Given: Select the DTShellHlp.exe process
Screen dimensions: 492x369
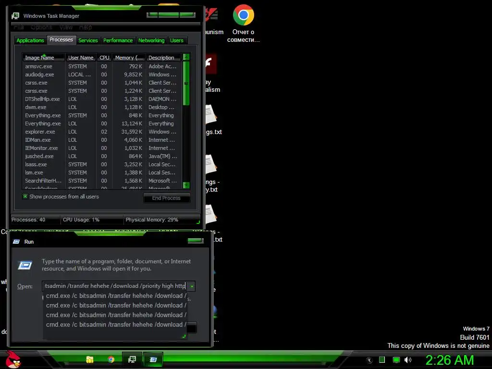Looking at the screenshot, I should pyautogui.click(x=102, y=99).
